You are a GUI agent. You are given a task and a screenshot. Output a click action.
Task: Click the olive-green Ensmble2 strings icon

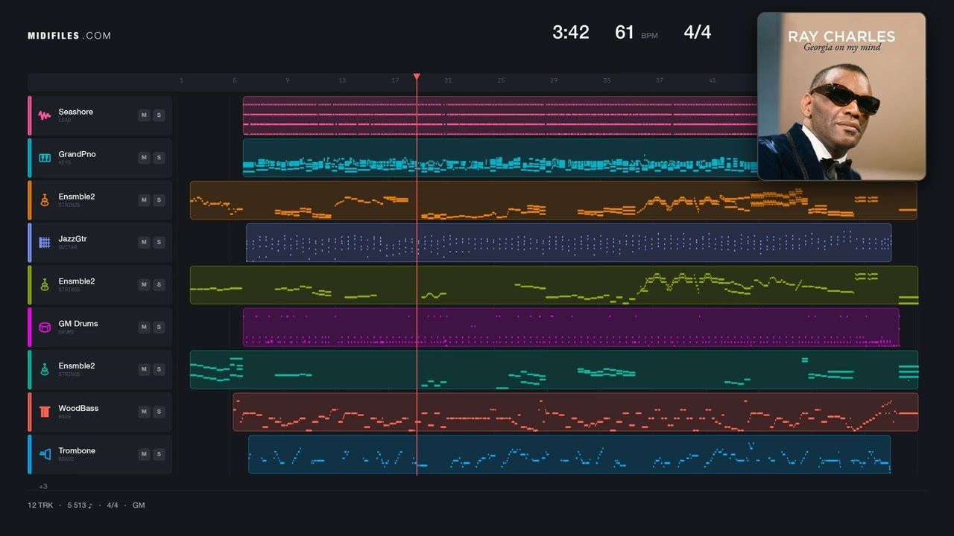click(45, 285)
